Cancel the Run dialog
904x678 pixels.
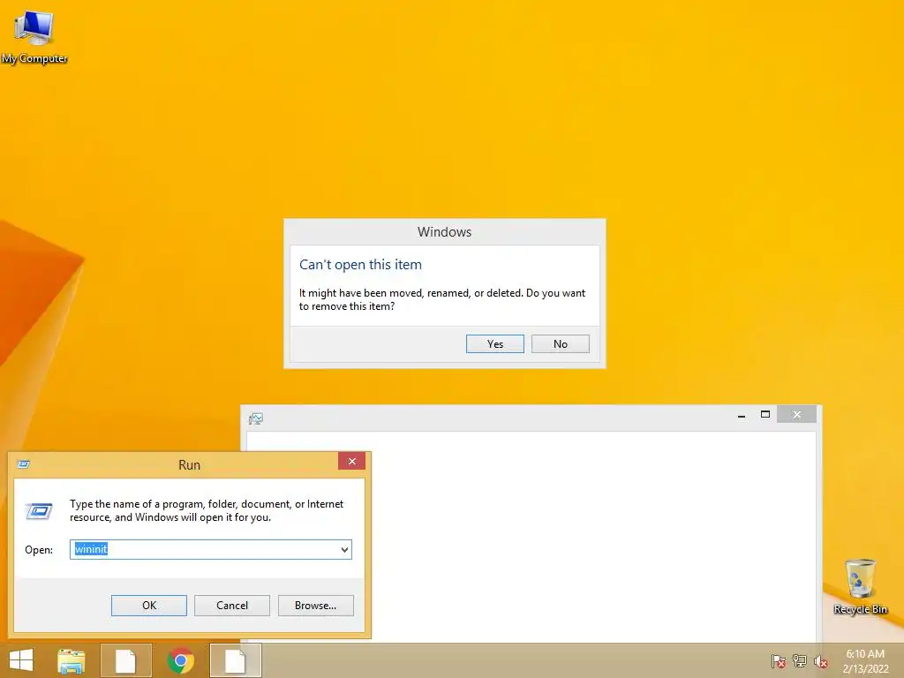coord(232,606)
